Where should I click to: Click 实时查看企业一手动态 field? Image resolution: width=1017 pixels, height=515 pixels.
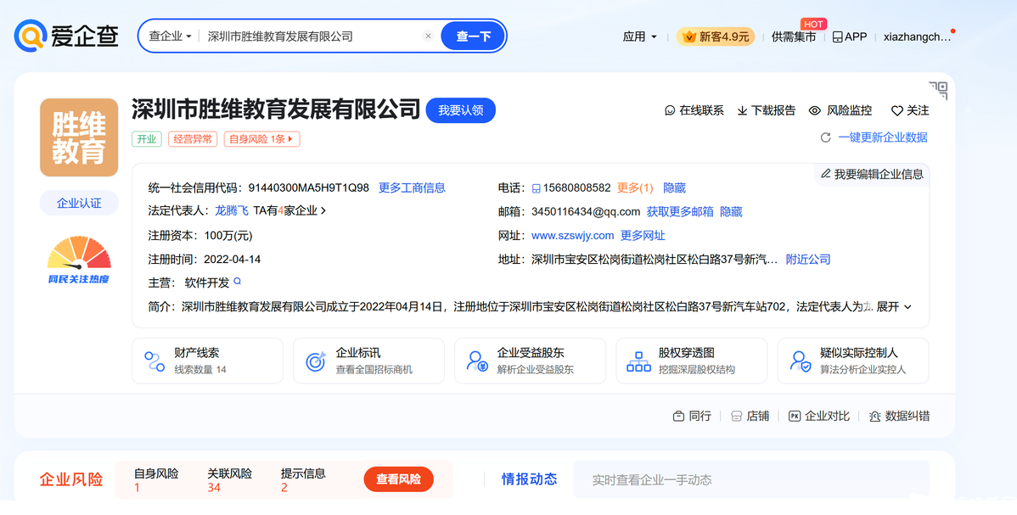(751, 480)
